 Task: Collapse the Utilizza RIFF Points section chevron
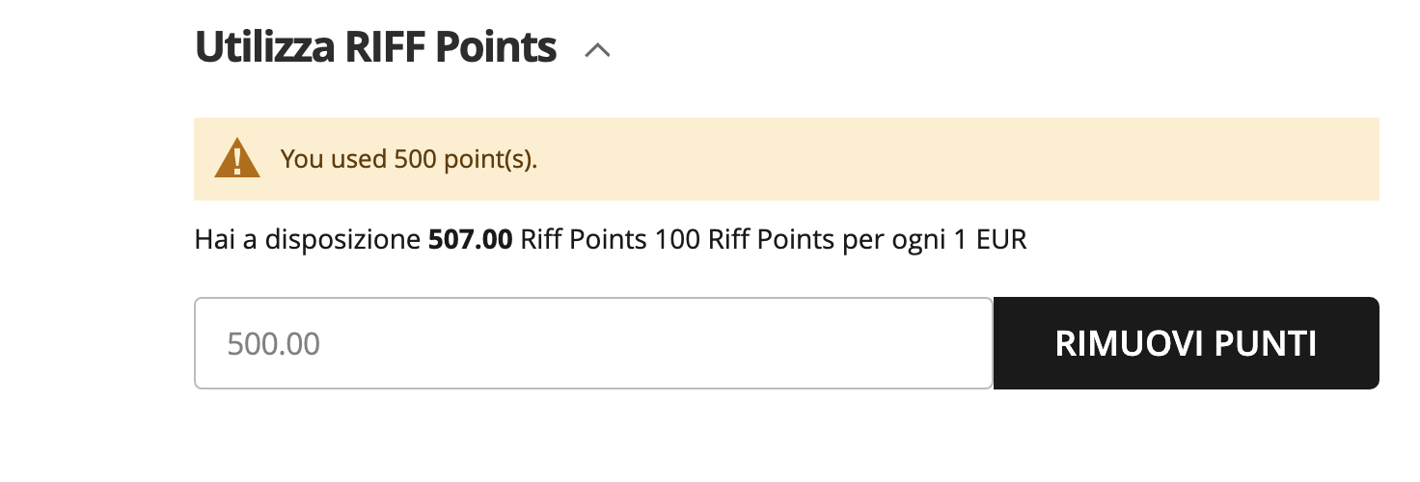click(x=598, y=51)
